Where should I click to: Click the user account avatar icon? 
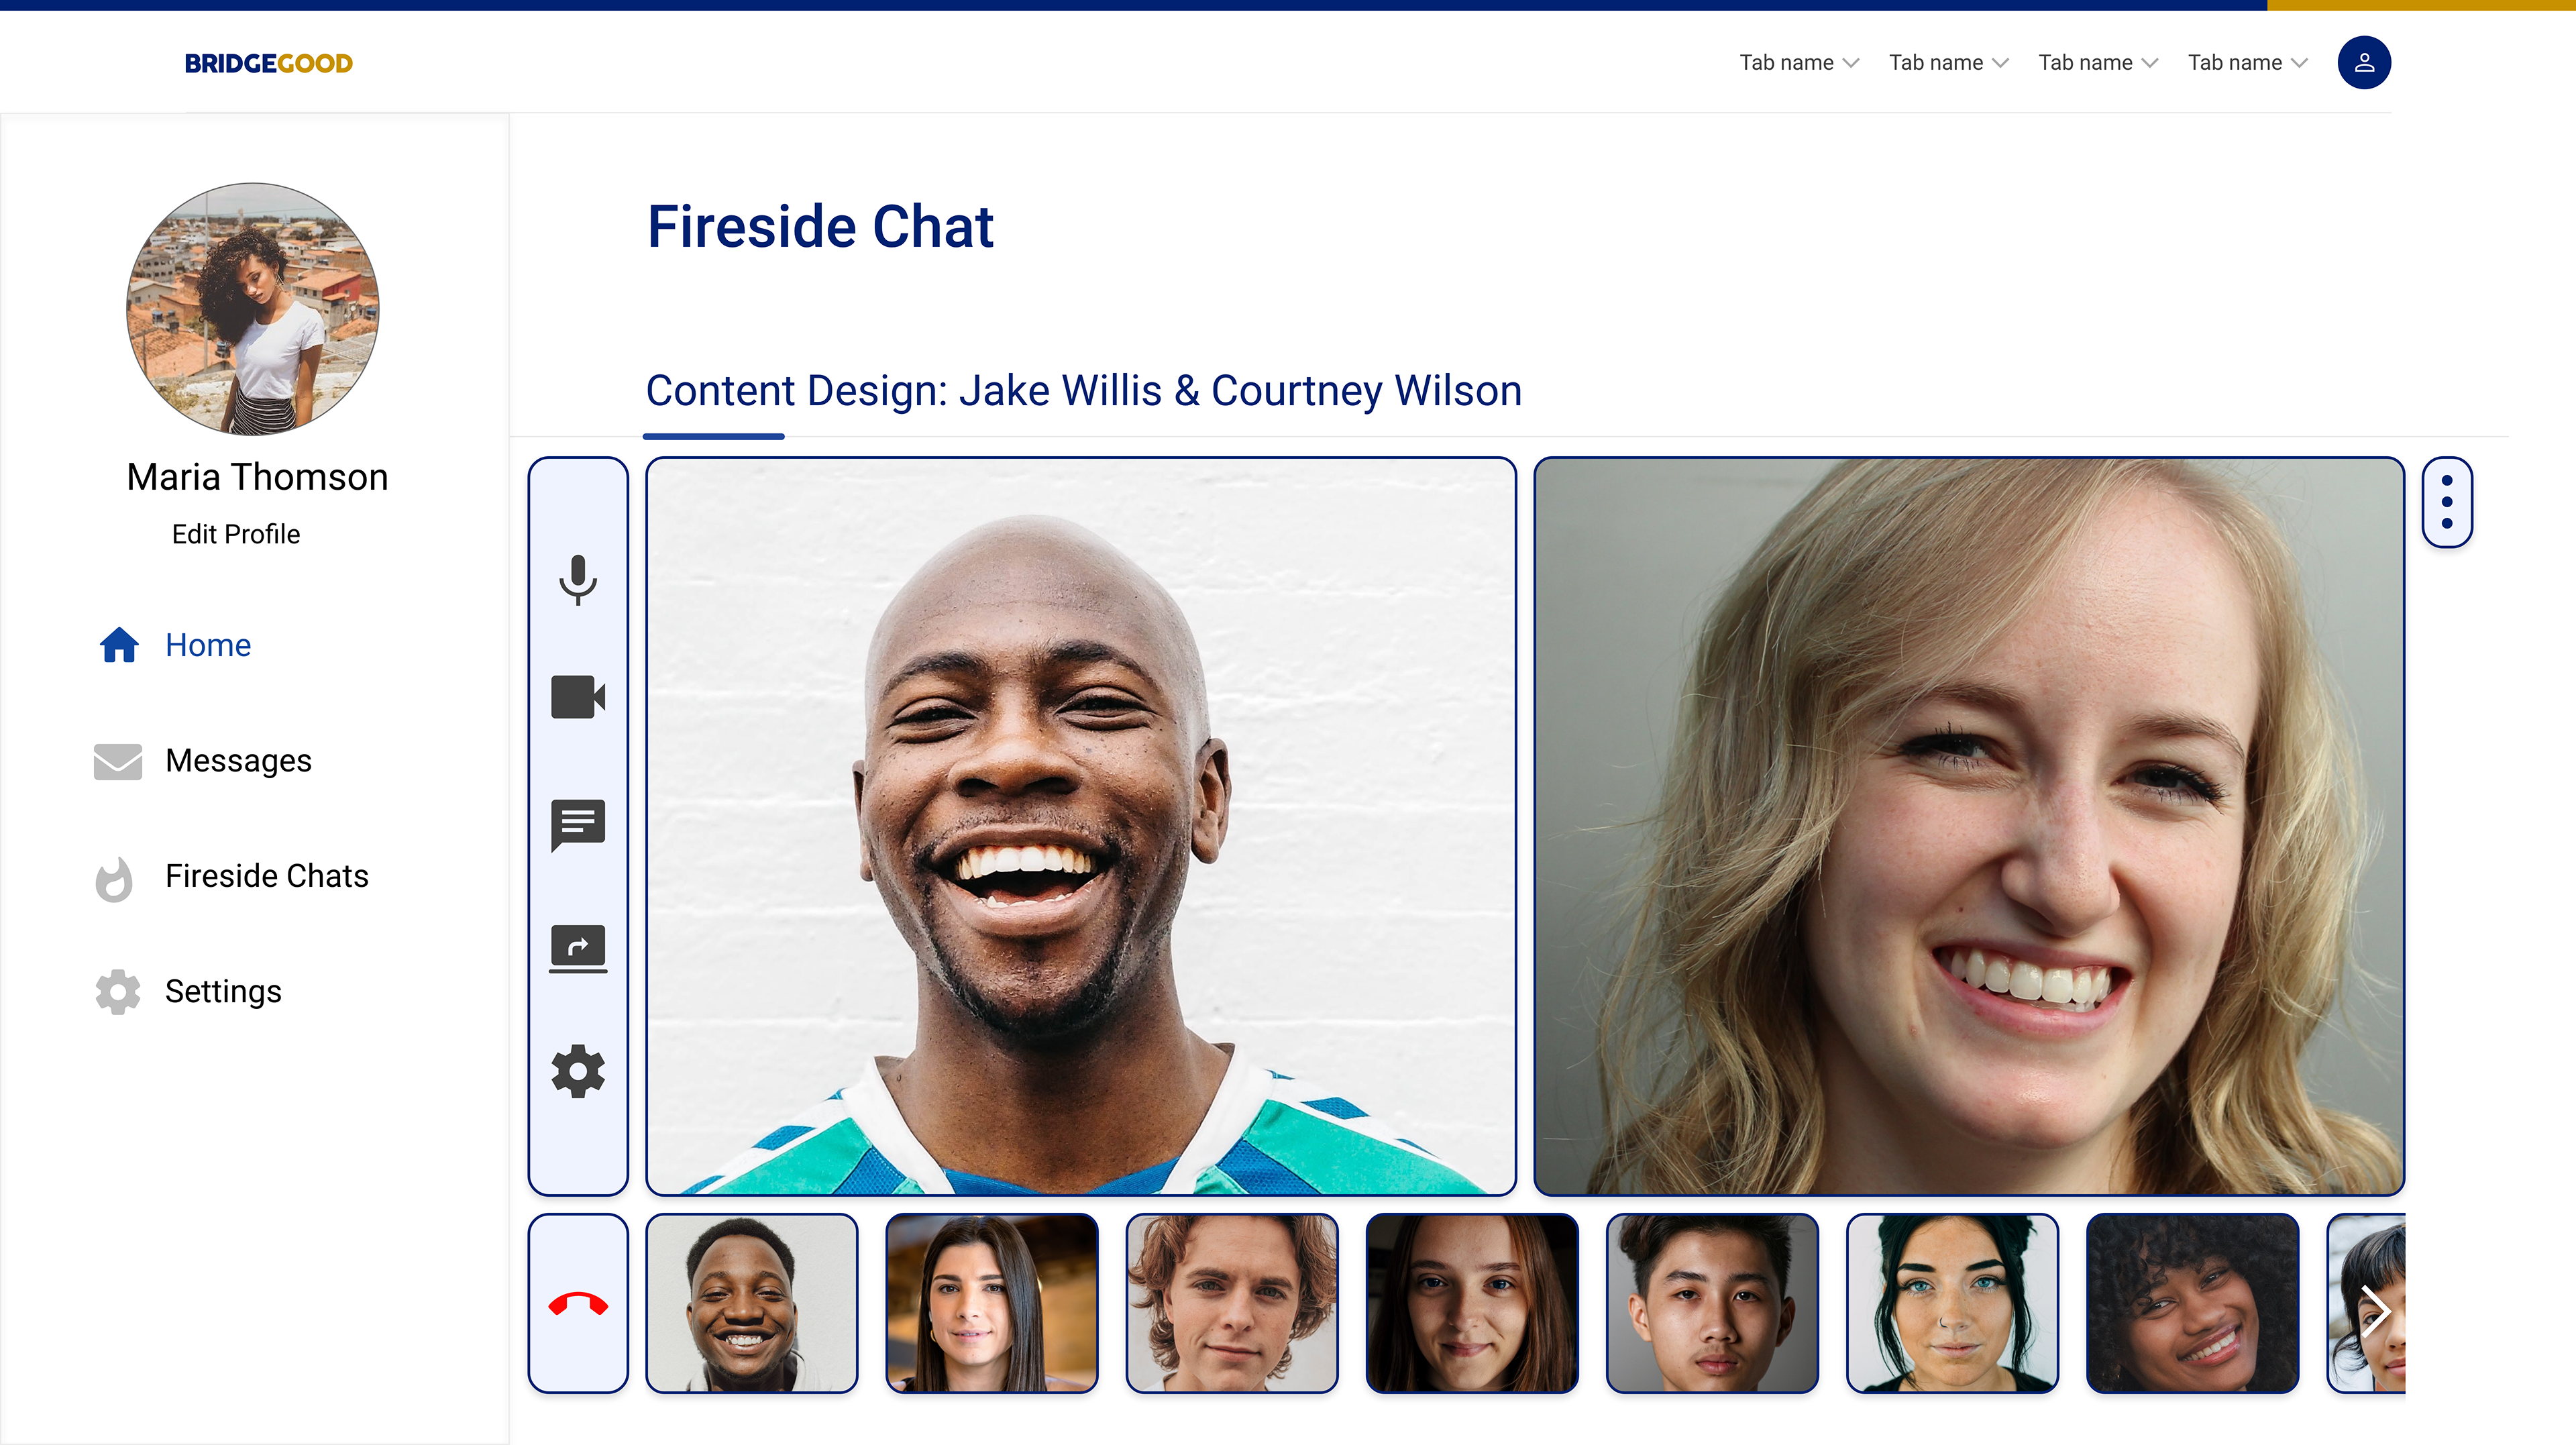2364,63
